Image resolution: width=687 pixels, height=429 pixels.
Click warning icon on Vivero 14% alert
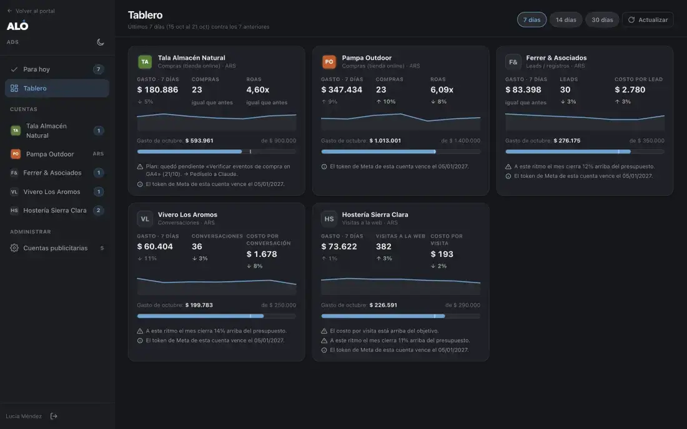point(140,331)
